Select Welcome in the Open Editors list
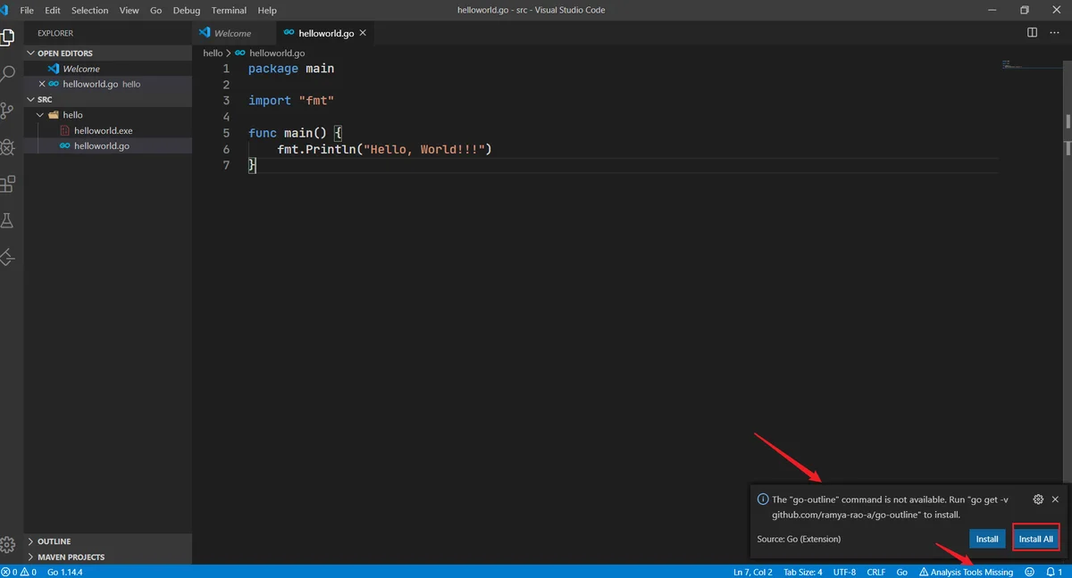Image resolution: width=1072 pixels, height=578 pixels. point(107,69)
